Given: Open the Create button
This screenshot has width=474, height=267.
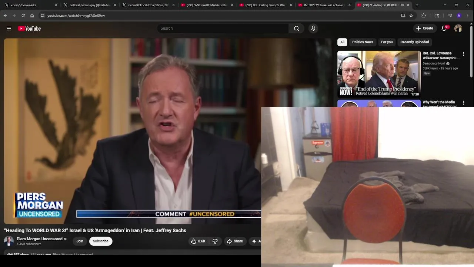Looking at the screenshot, I should (424, 28).
